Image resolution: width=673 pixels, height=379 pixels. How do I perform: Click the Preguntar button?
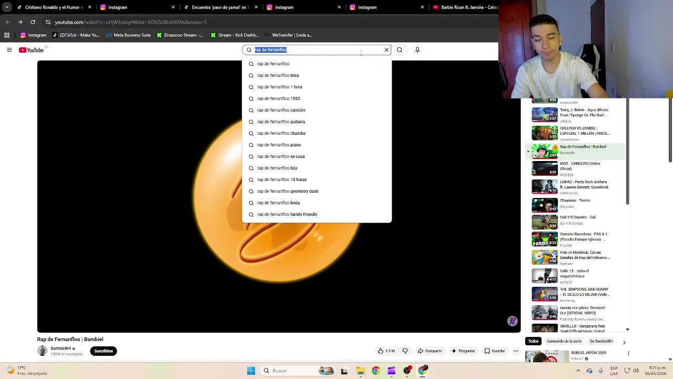point(463,351)
